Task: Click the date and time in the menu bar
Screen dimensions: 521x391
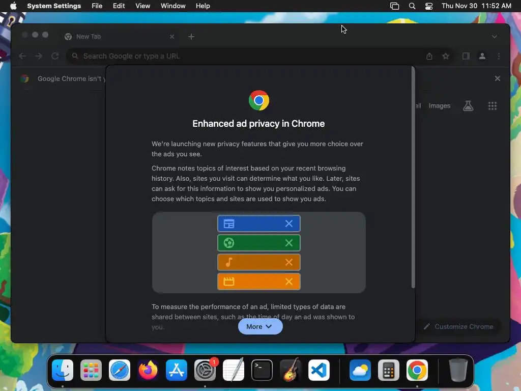Action: pyautogui.click(x=476, y=6)
